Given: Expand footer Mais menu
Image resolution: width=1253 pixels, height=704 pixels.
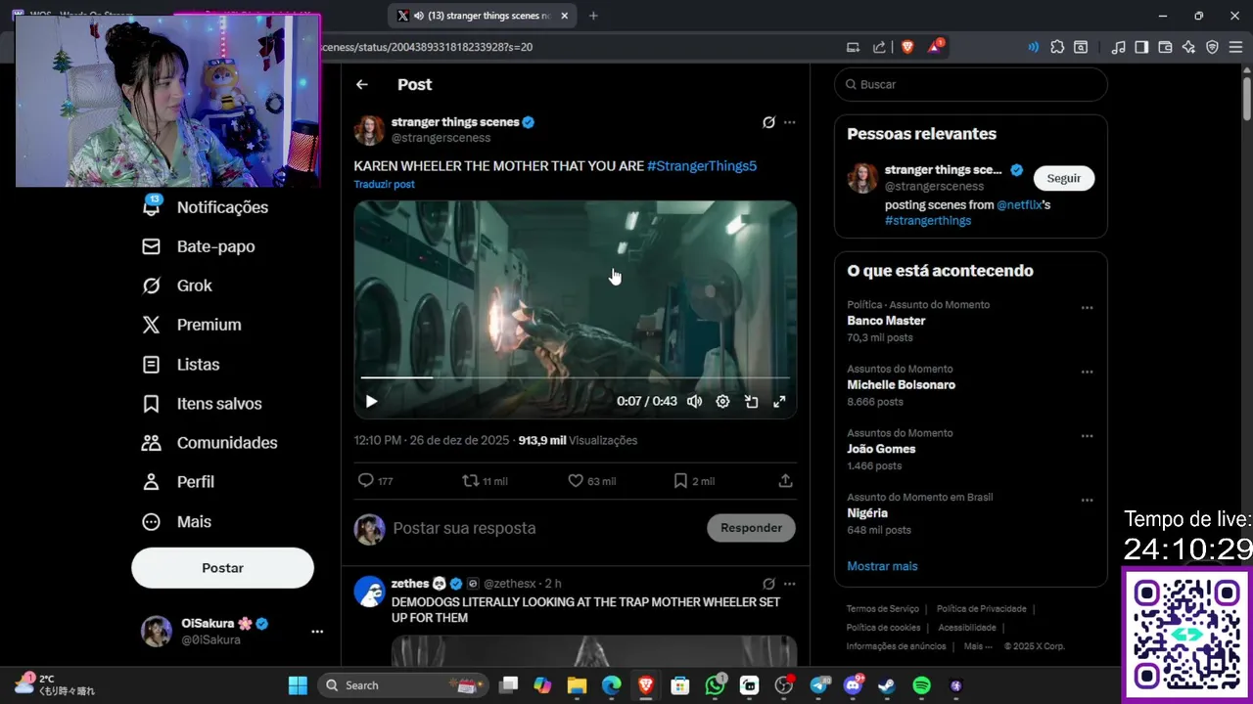Looking at the screenshot, I should coord(977,646).
